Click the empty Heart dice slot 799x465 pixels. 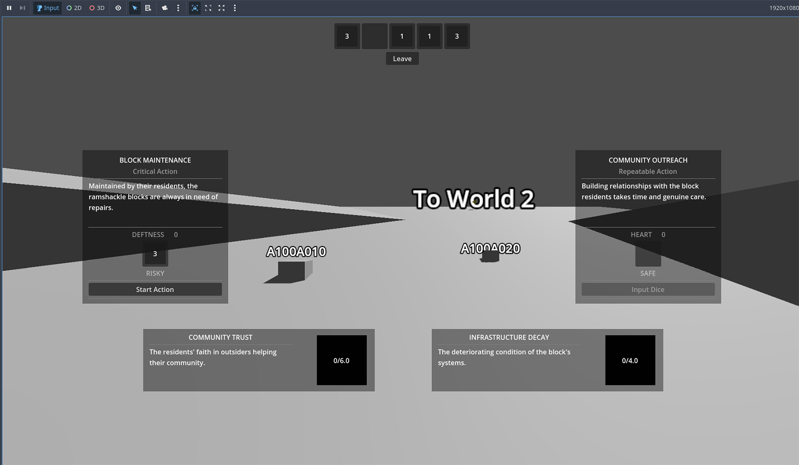(648, 254)
